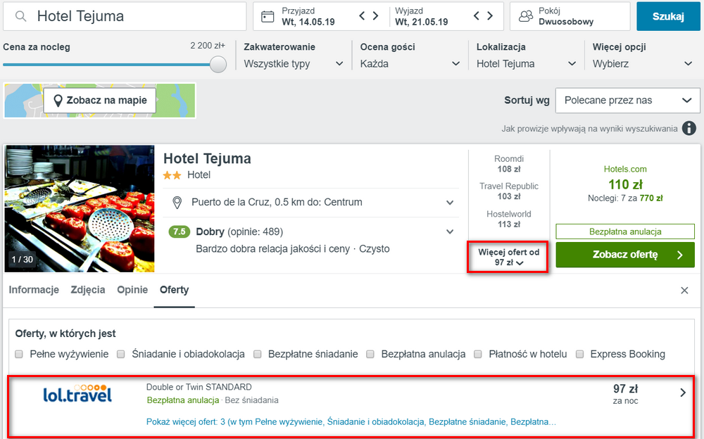Click the Bezpłatna anulacja badge
The height and width of the screenshot is (439, 704).
coord(625,231)
